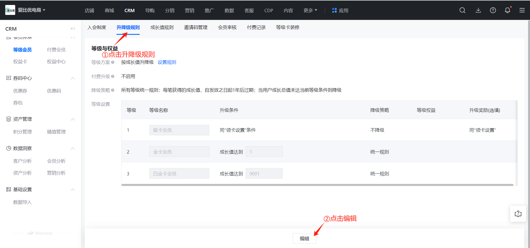The height and width of the screenshot is (248, 530).
Task: Collapse the 券码中心 section
Action: pos(73,78)
